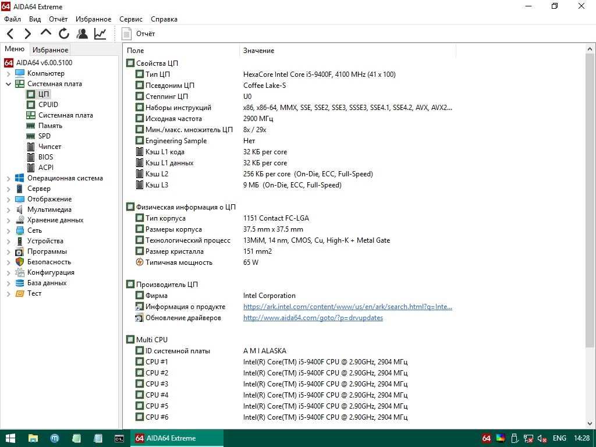Go up one level with the up arrow
This screenshot has height=447, width=596.
[45, 33]
